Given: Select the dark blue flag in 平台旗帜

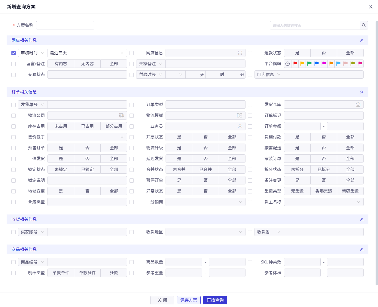Looking at the screenshot, I should pos(316,64).
